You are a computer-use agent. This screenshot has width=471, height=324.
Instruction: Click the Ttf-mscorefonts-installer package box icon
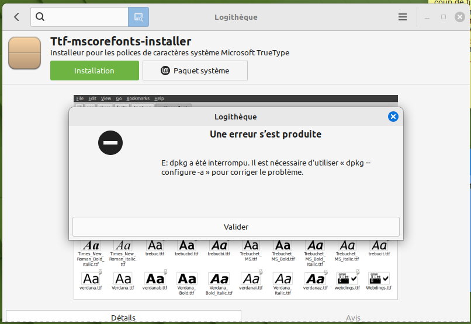(25, 53)
